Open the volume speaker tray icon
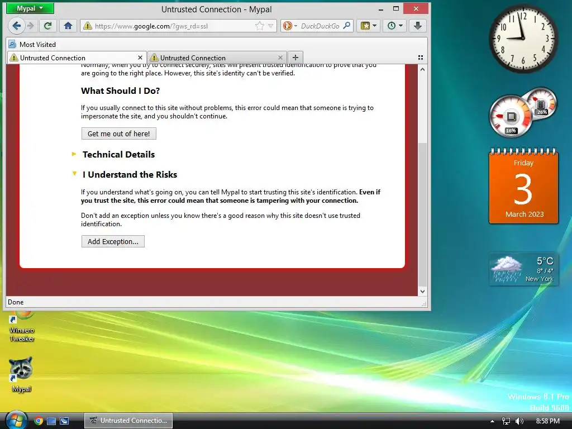Viewport: 572px width, 429px height. pos(519,421)
